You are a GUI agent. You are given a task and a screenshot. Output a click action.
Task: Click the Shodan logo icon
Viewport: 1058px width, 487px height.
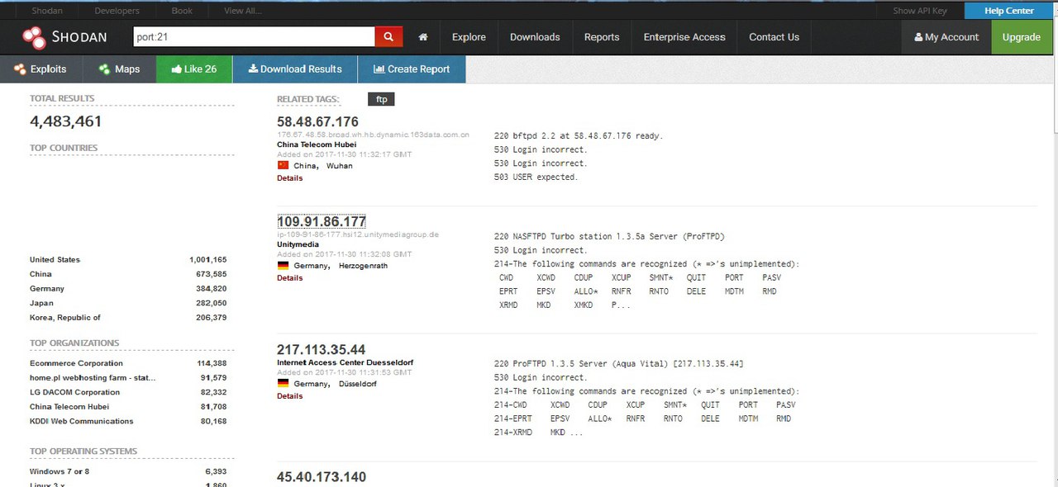pyautogui.click(x=35, y=37)
